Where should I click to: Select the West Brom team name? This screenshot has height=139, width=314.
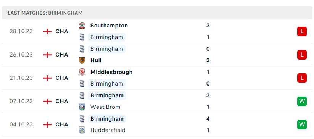(105, 107)
